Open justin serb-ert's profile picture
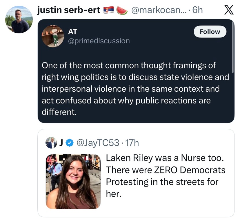The width and height of the screenshot is (240, 220). [x=19, y=19]
